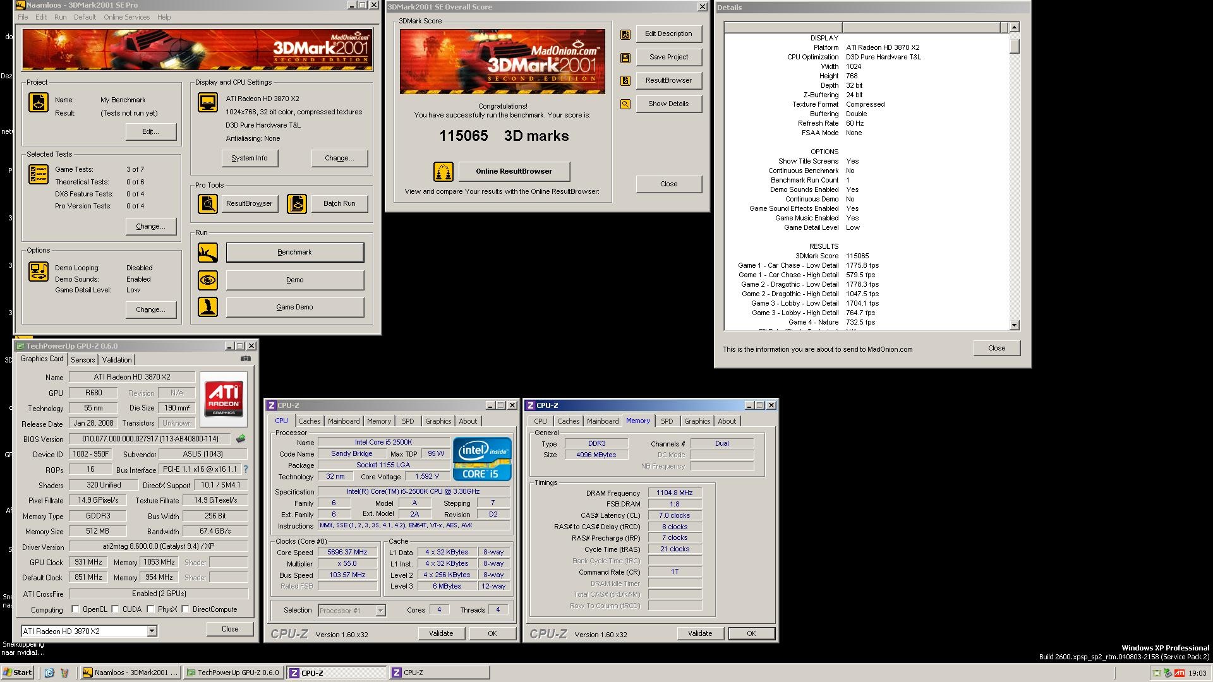The width and height of the screenshot is (1213, 682).
Task: Click the Online ResultBrowser icon
Action: [444, 171]
